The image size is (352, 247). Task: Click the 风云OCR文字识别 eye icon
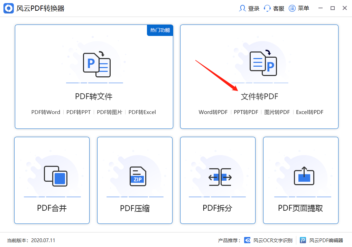(247, 240)
